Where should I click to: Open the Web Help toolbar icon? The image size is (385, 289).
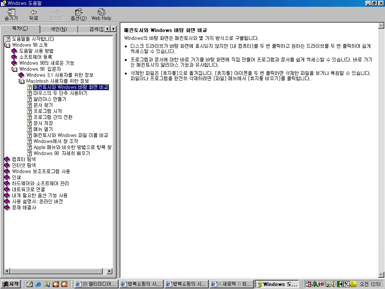pyautogui.click(x=101, y=15)
